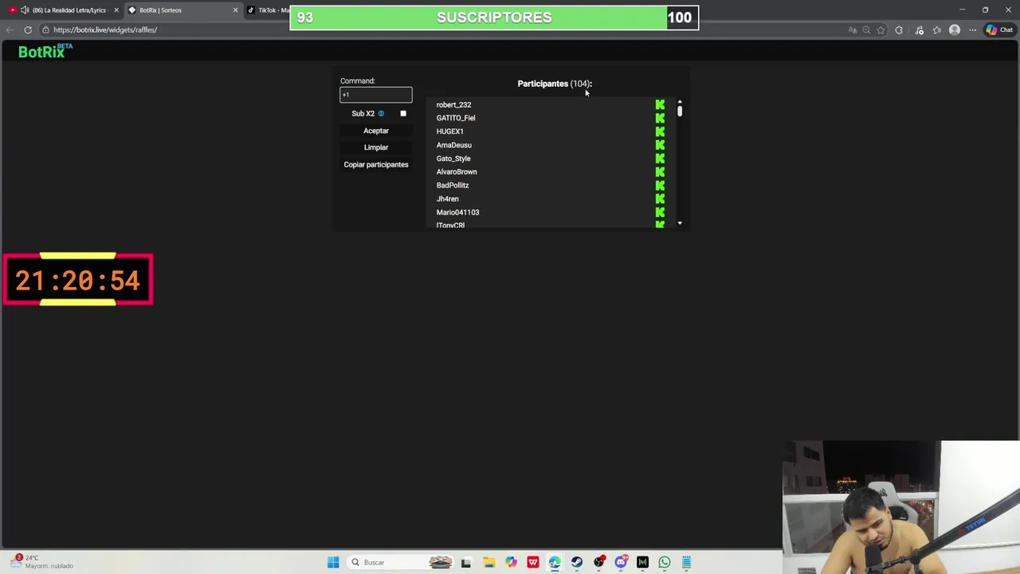
Task: Click the Kick icon next to AmaDeusu
Action: point(660,145)
